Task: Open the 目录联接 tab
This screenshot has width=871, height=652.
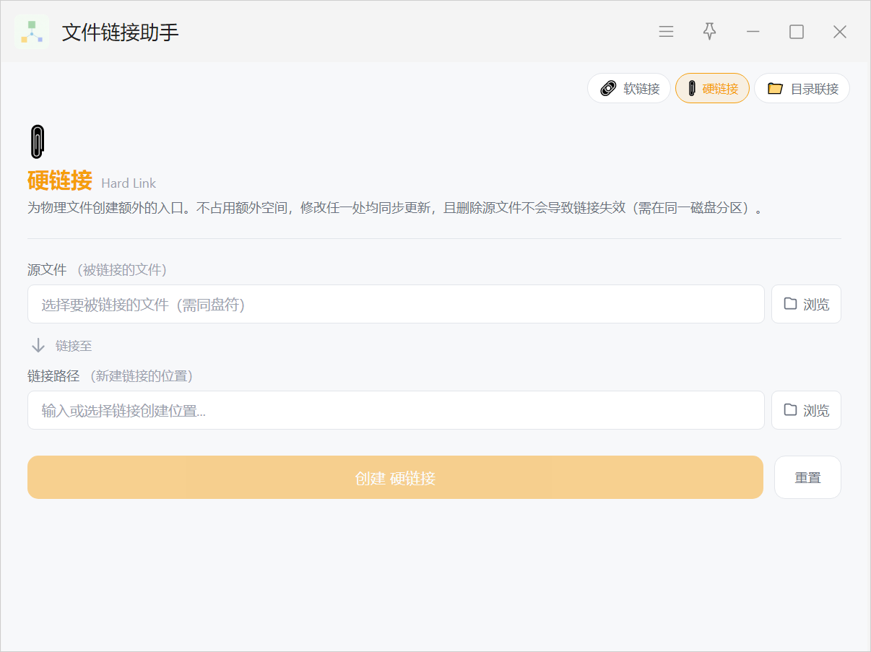Action: (802, 89)
